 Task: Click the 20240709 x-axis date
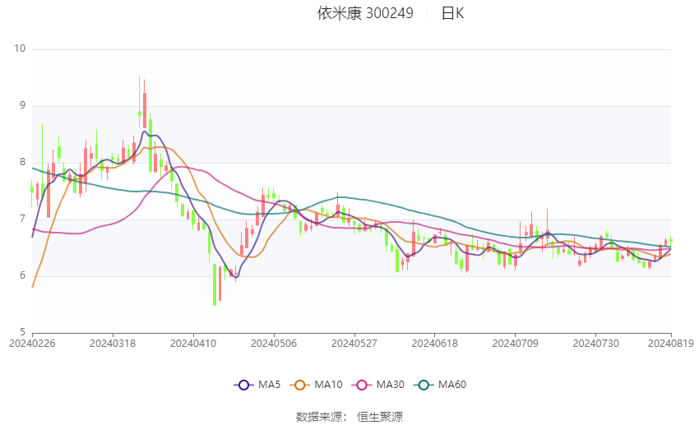(x=515, y=342)
